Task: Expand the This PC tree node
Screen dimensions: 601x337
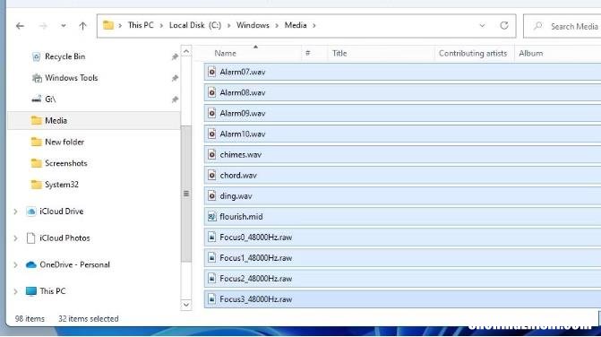Action: coord(15,292)
